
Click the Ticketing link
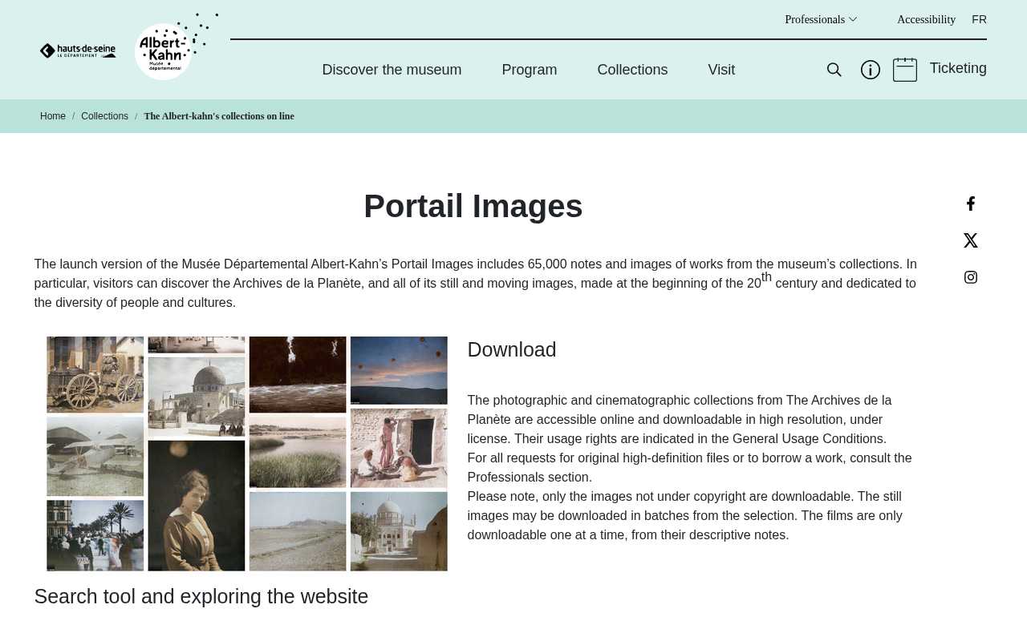click(x=958, y=68)
